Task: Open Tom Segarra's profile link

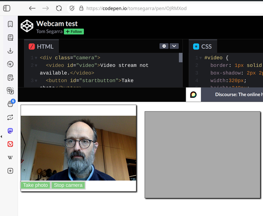Action: tap(49, 31)
